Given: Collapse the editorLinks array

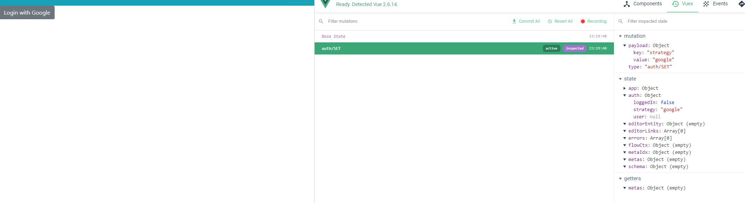Looking at the screenshot, I should click(x=625, y=131).
